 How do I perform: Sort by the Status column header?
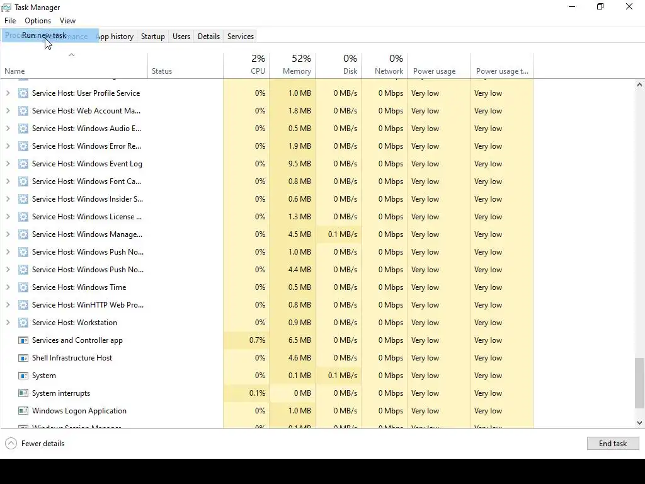coord(186,66)
